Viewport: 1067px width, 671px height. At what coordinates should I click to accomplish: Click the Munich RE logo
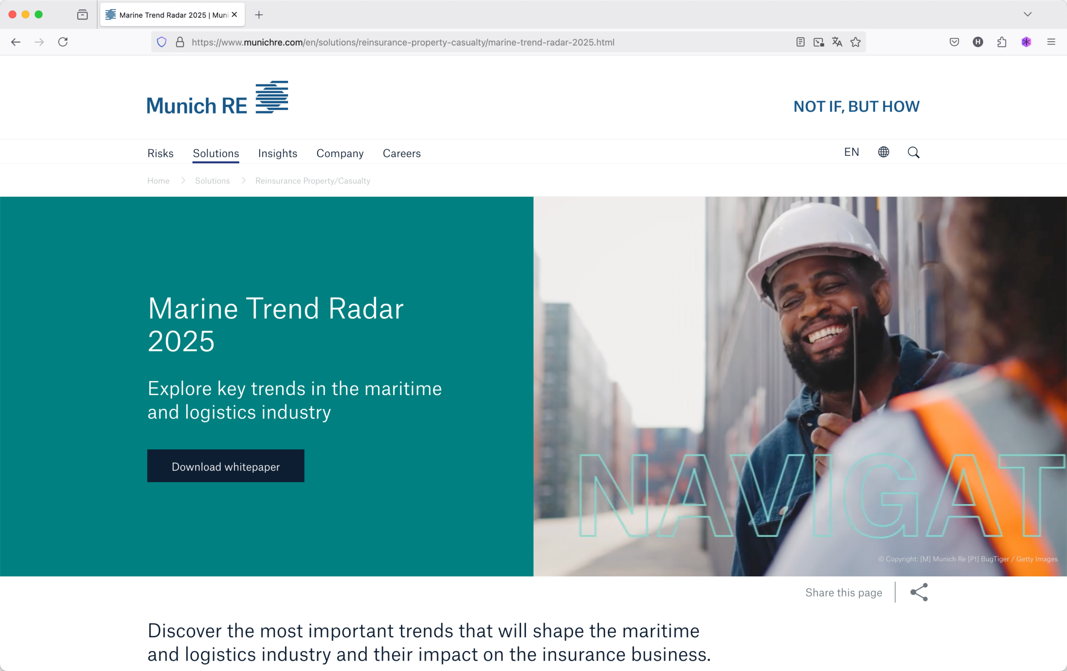217,98
